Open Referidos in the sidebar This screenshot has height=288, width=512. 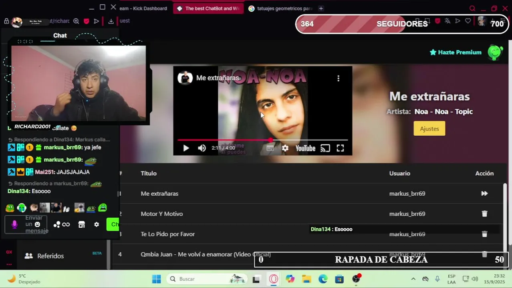(x=50, y=256)
